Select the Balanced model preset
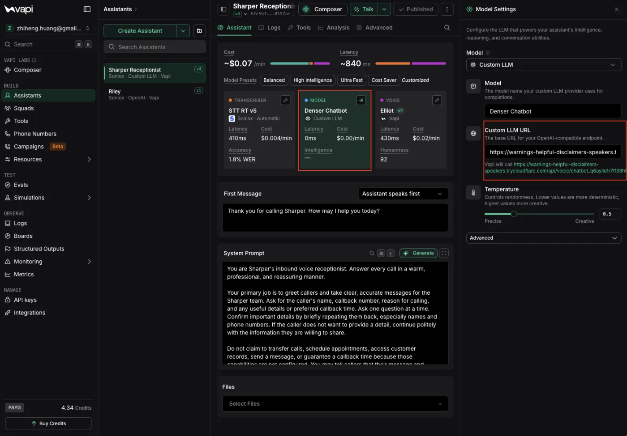This screenshot has height=436, width=627. pos(274,80)
